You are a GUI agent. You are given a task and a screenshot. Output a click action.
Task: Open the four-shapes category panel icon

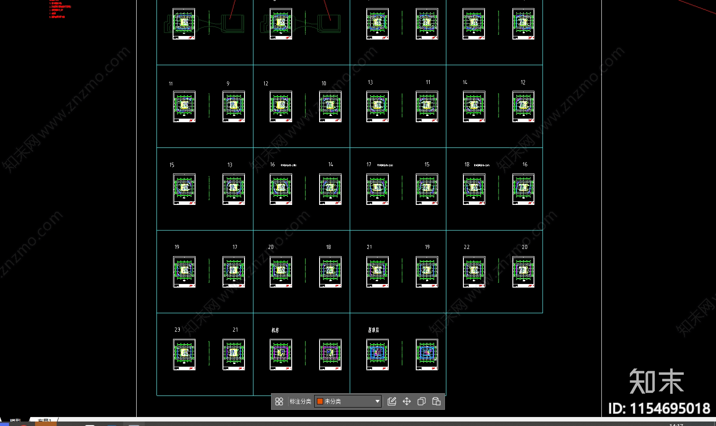click(279, 401)
